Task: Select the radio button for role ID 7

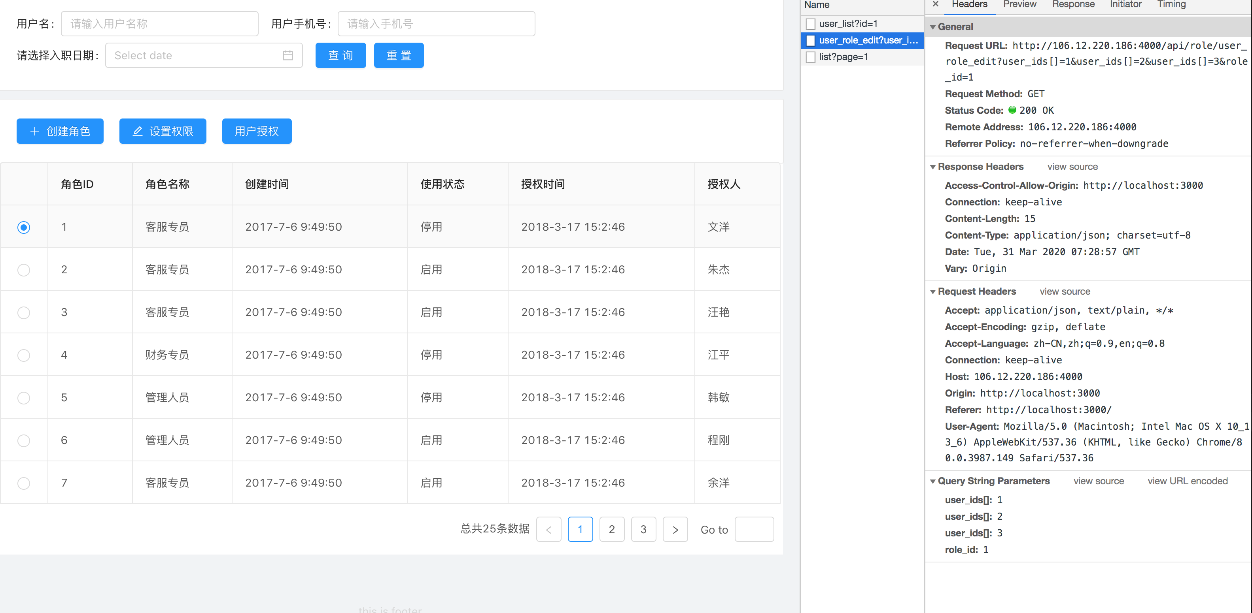Action: click(x=24, y=483)
